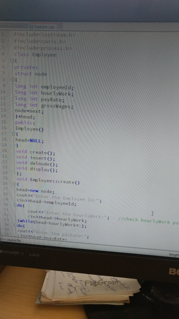Place cursor on #include<iostream.h> line

click(45, 35)
